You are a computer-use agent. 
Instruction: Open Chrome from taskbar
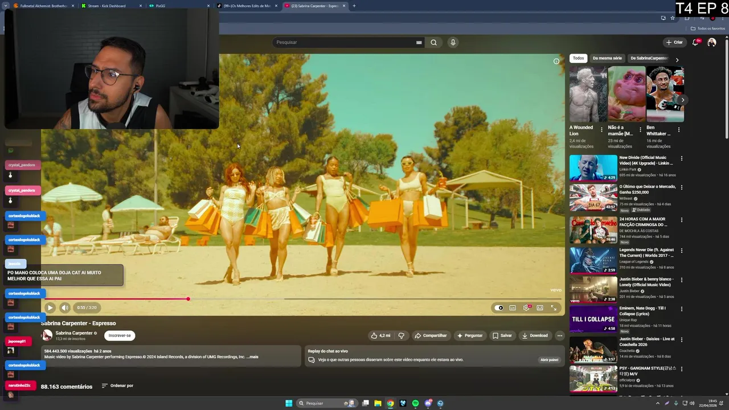point(390,403)
